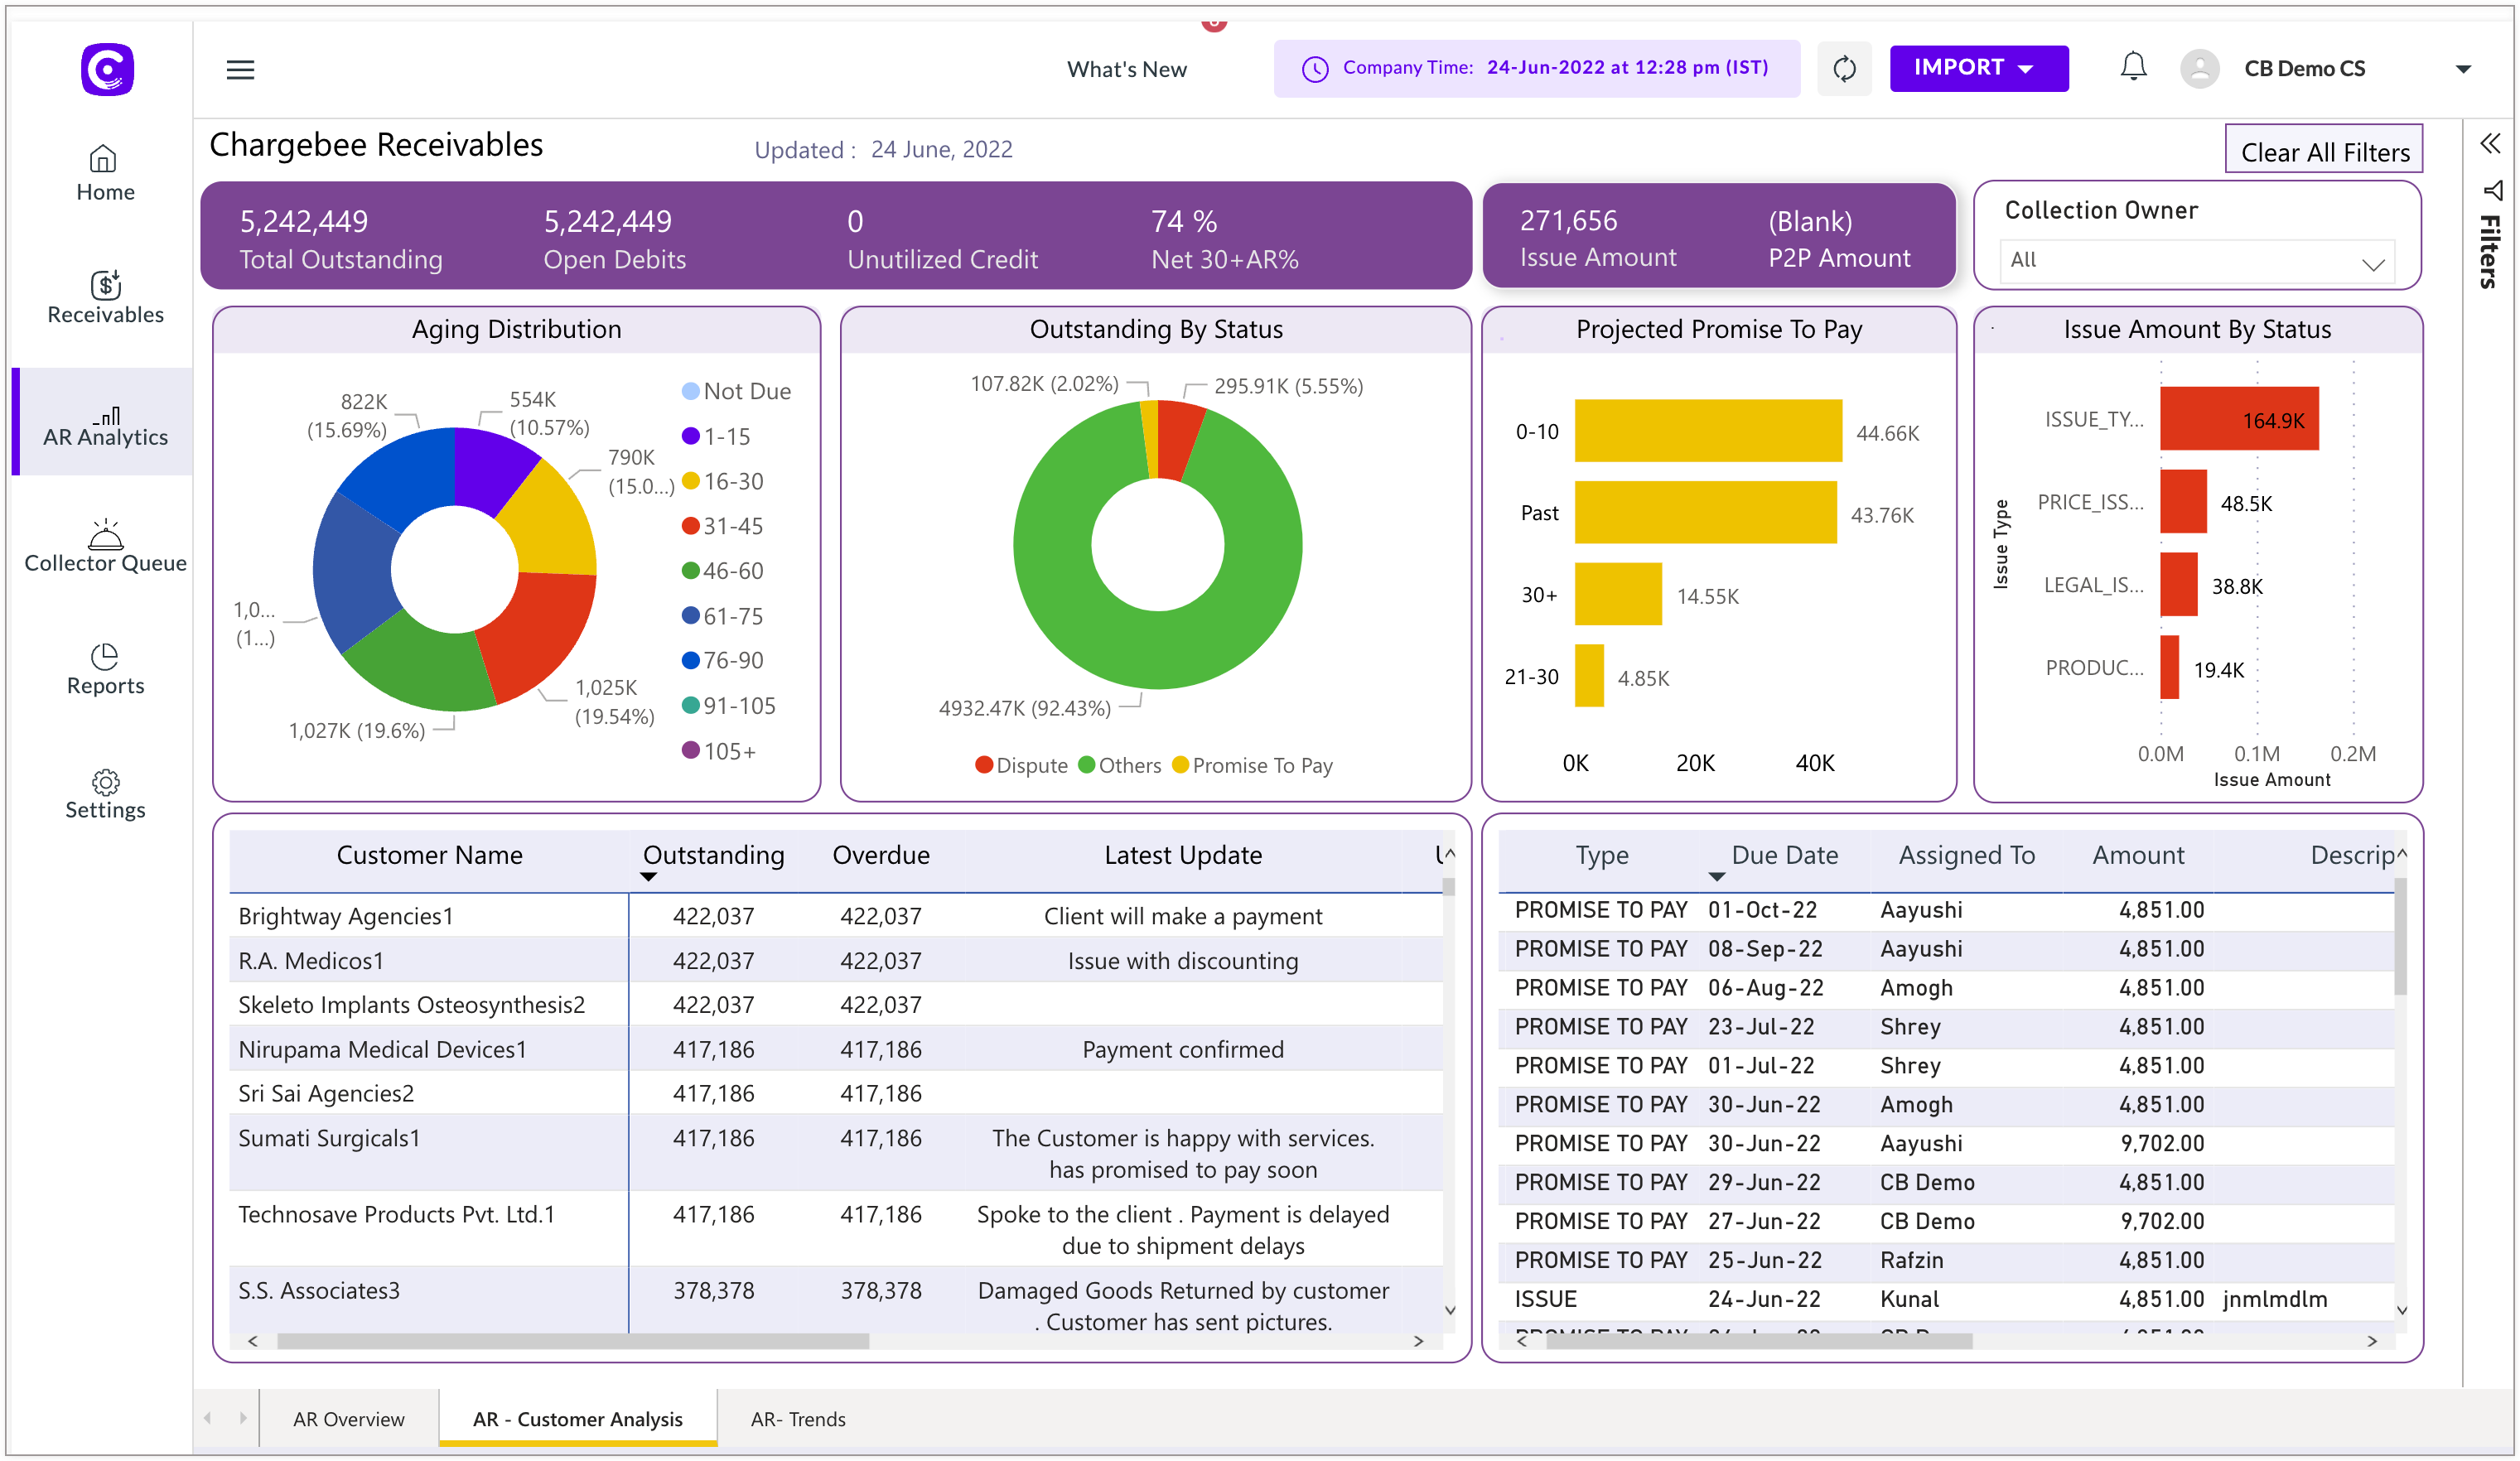Click promise table vertical scrollbar
2520x1461 pixels.
tap(2400, 936)
